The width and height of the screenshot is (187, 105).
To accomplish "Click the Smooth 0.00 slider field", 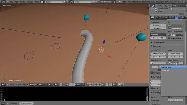I will click(158, 38).
